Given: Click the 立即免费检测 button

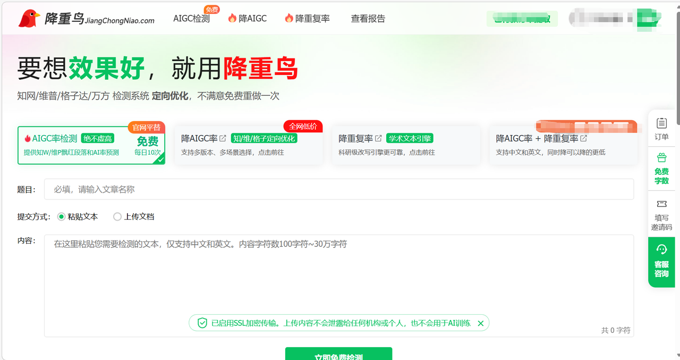Looking at the screenshot, I should click(x=338, y=354).
